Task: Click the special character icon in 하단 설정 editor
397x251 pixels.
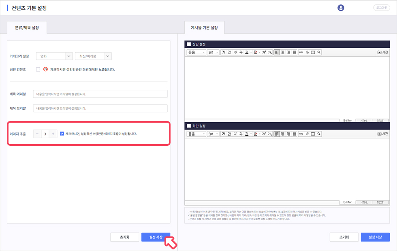Action: click(307, 134)
